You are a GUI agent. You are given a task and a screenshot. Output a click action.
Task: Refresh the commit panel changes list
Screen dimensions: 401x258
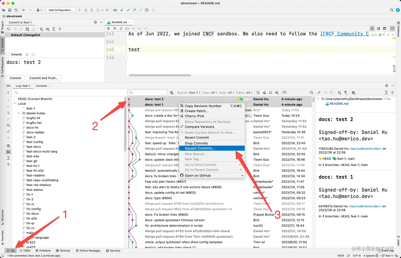8,29
